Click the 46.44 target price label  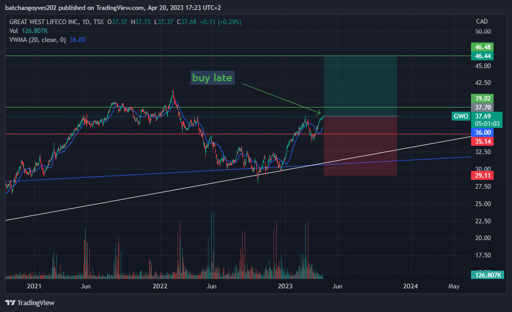coord(483,56)
